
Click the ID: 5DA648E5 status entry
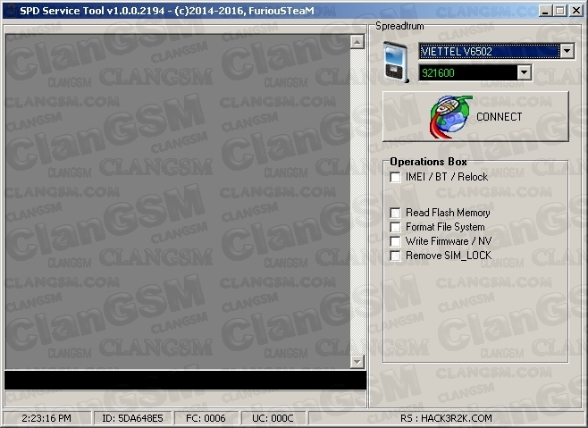[132, 418]
